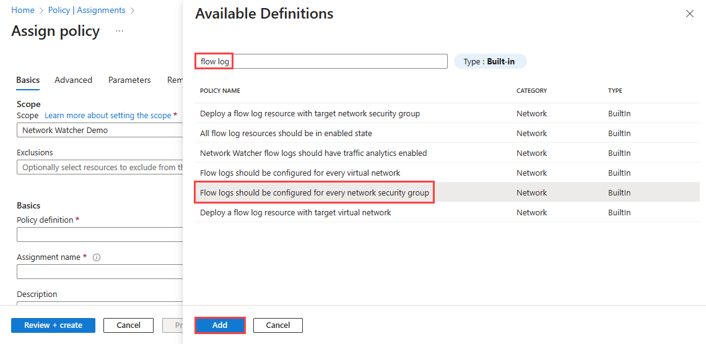Select the Basics tab
The width and height of the screenshot is (706, 344).
coord(28,80)
